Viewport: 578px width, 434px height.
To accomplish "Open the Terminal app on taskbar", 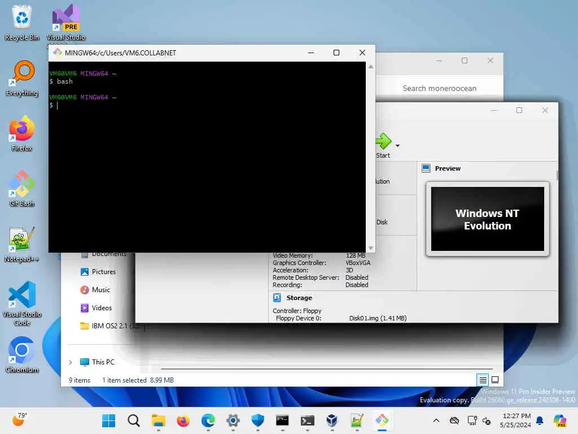I will pyautogui.click(x=308, y=420).
